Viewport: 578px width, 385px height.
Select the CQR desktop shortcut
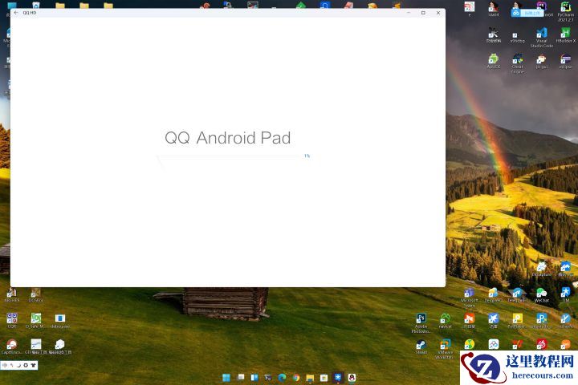(x=12, y=321)
